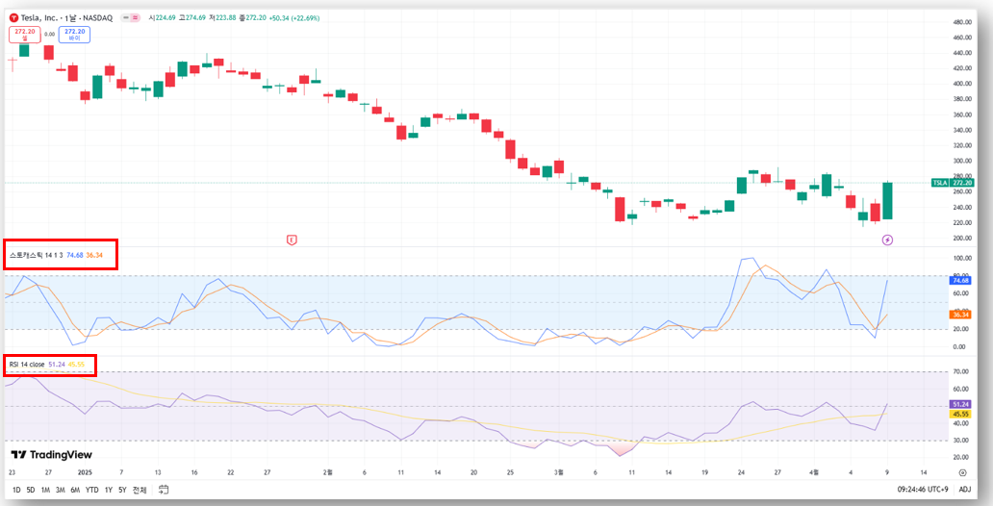Set chart range to 6M
The image size is (993, 506).
75,490
